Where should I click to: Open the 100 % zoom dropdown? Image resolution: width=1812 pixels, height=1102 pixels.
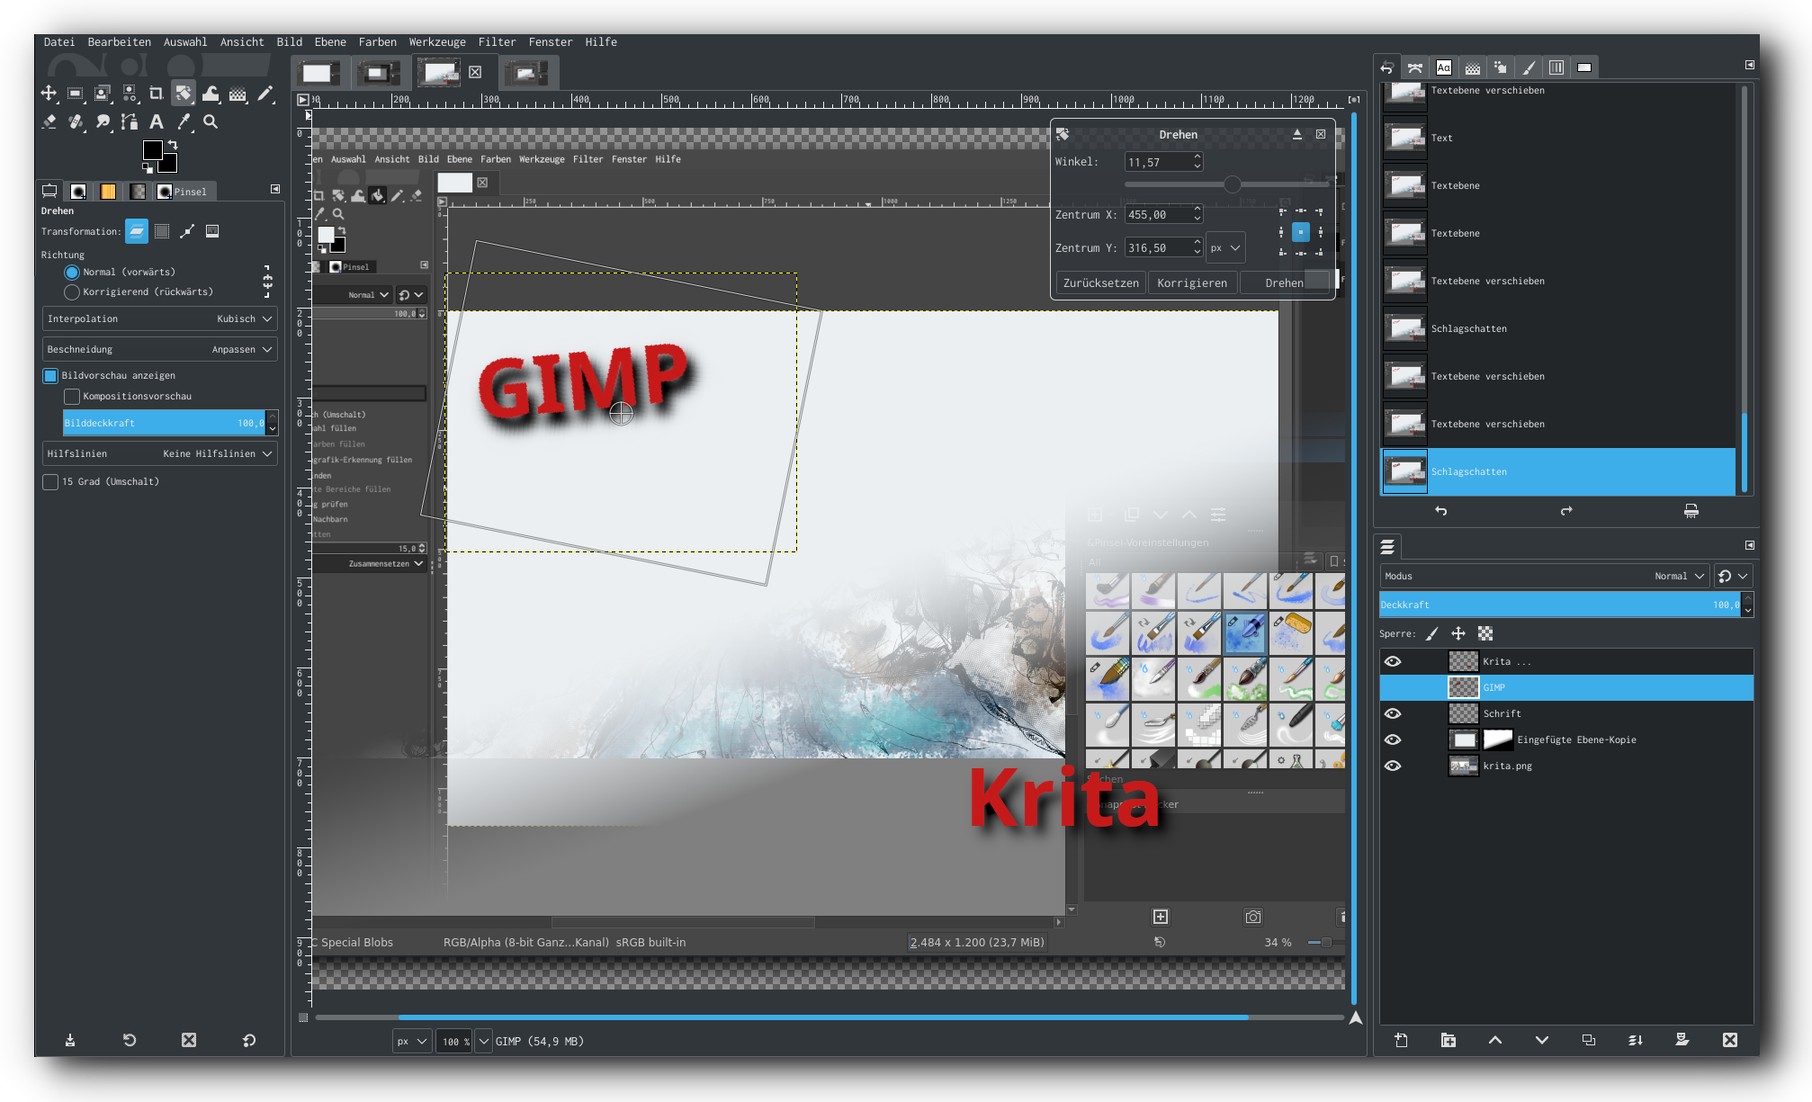[x=484, y=1041]
